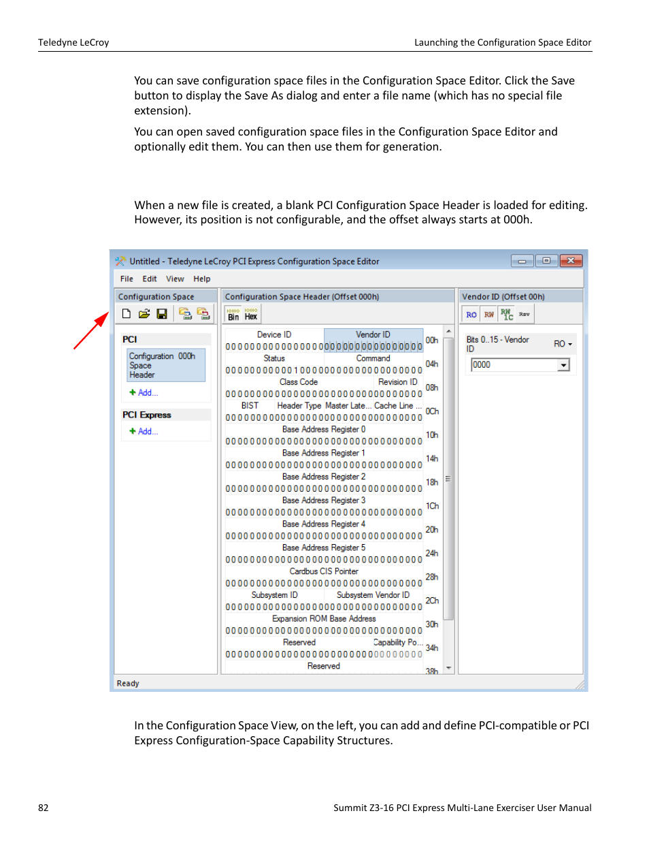Click the Open file folder icon
This screenshot has width=649, height=841.
point(144,314)
